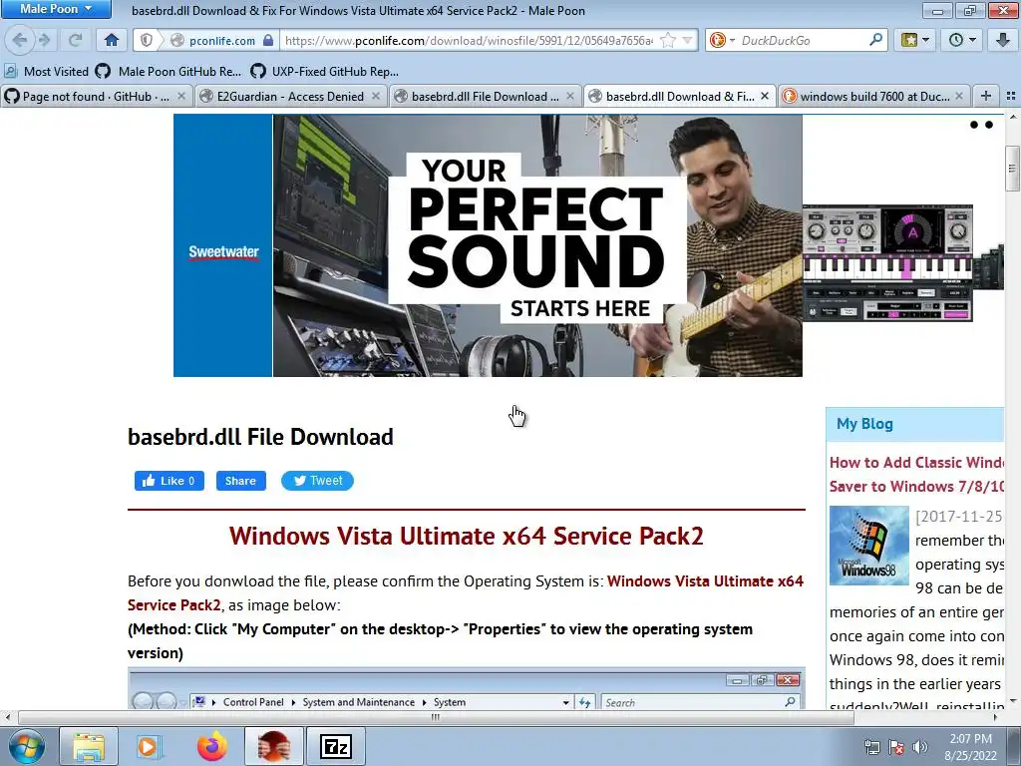Open Windows Media Player from taskbar

[x=149, y=746]
